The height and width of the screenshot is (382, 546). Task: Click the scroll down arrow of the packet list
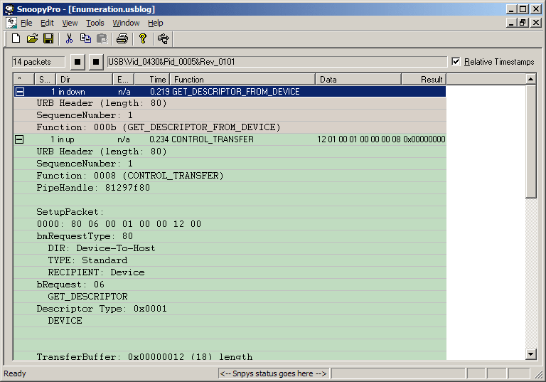530,354
